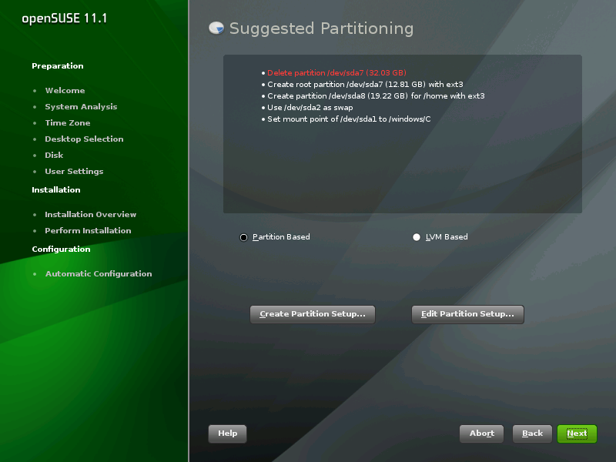This screenshot has height=462, width=616.
Task: Click the openSUSE 11.1 logo text
Action: click(x=59, y=18)
